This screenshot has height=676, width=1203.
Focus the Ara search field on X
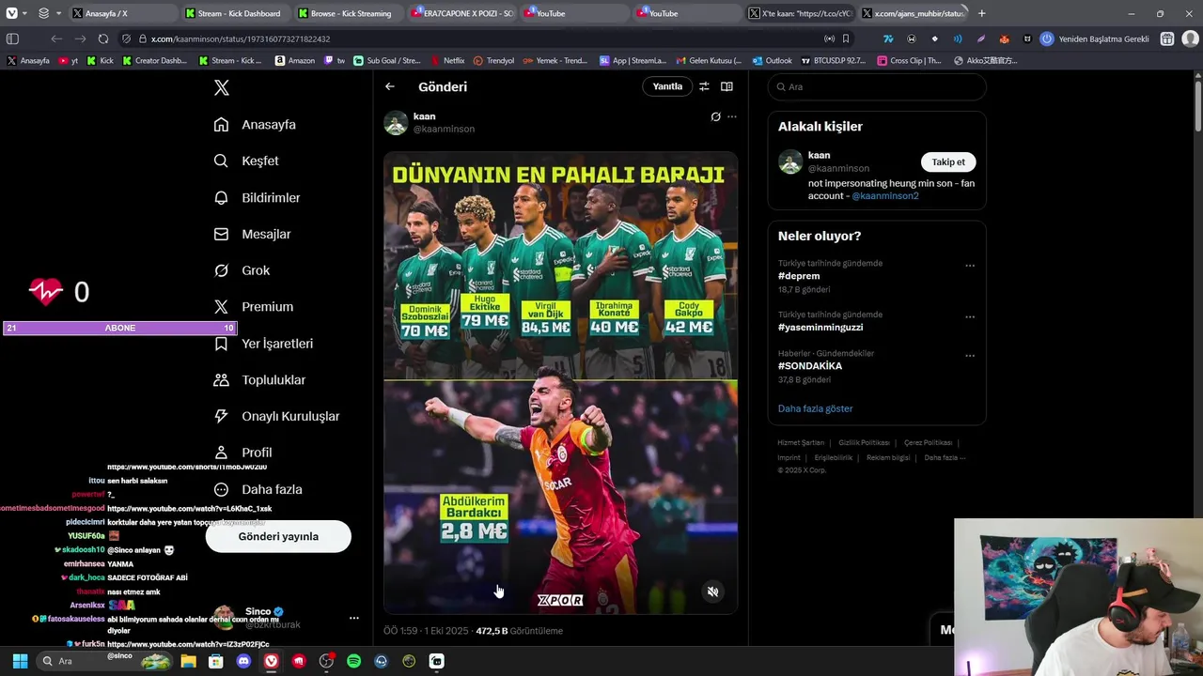tap(877, 86)
